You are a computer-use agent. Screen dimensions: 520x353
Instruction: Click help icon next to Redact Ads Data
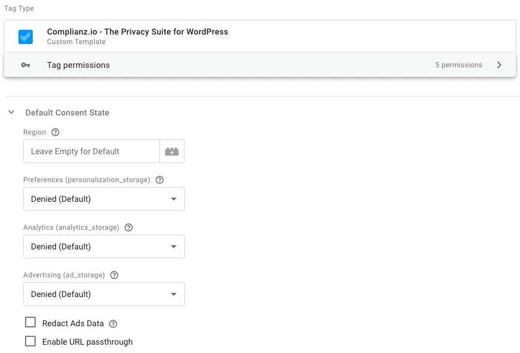click(113, 324)
